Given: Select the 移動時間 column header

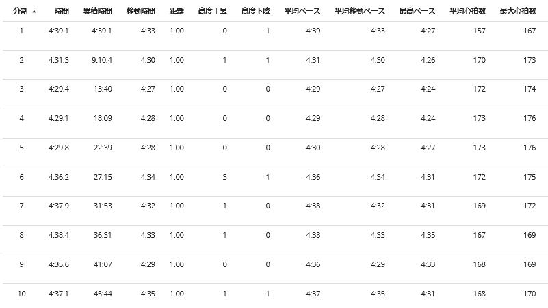Looking at the screenshot, I should pos(140,11).
